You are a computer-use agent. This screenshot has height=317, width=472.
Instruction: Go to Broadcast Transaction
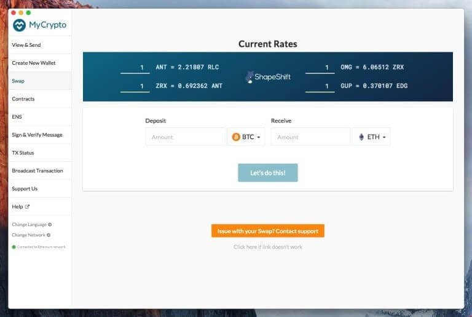[x=40, y=171]
